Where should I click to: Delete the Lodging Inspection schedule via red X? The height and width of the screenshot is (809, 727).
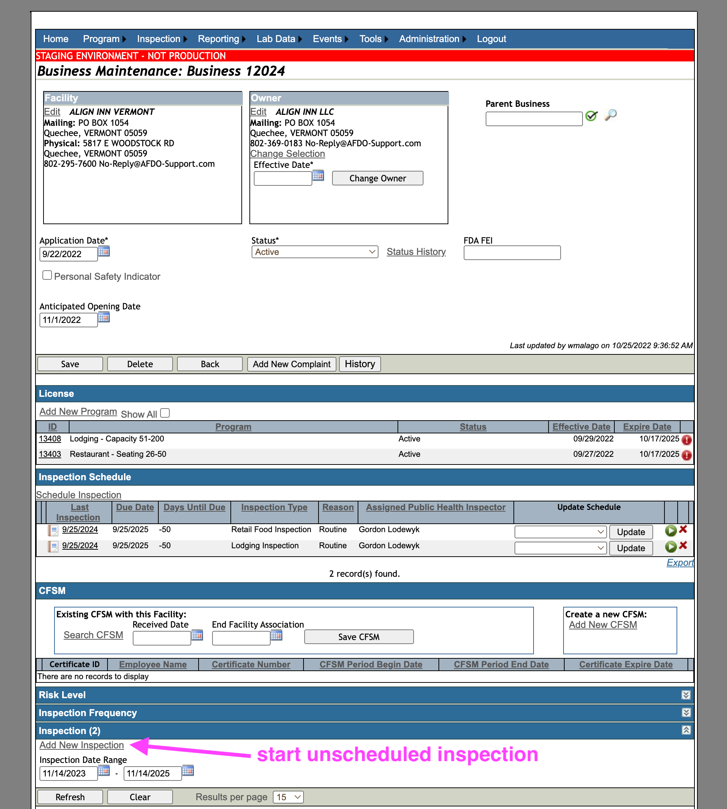[x=683, y=545]
